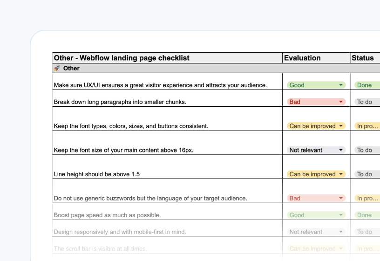Open Evaluation dropdown for font types consistency row
Screen dimensions: 380x261
coord(316,126)
